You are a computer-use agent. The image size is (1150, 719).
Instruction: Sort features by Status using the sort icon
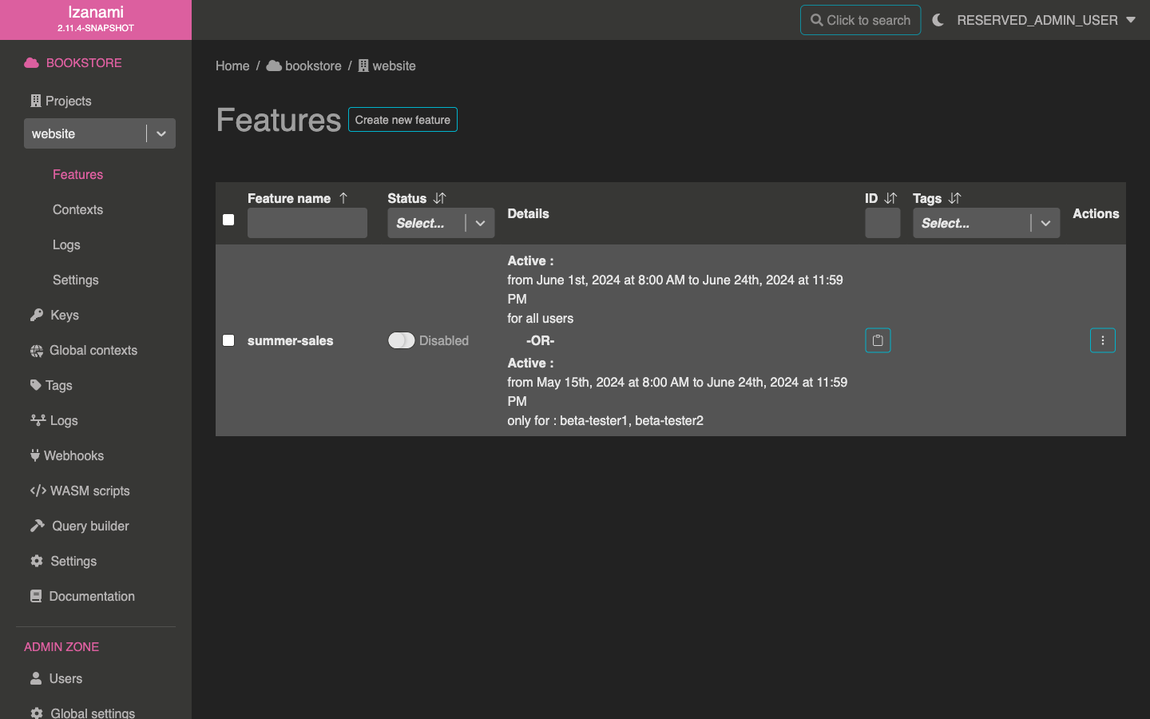point(439,198)
